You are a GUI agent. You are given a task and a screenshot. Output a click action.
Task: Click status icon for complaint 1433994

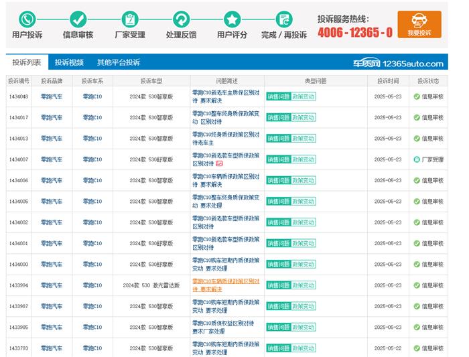tap(417, 285)
